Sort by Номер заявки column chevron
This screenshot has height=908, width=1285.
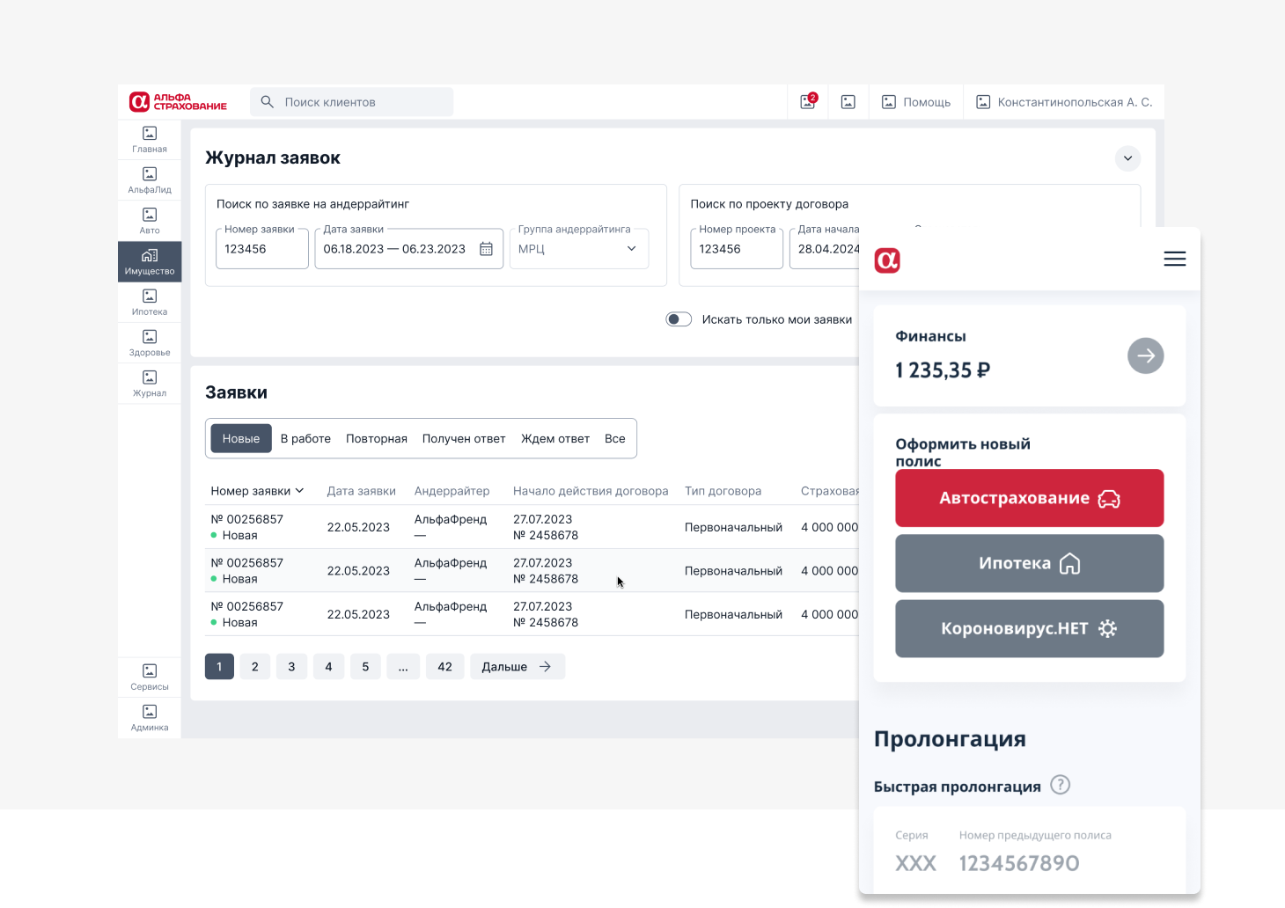(x=300, y=491)
